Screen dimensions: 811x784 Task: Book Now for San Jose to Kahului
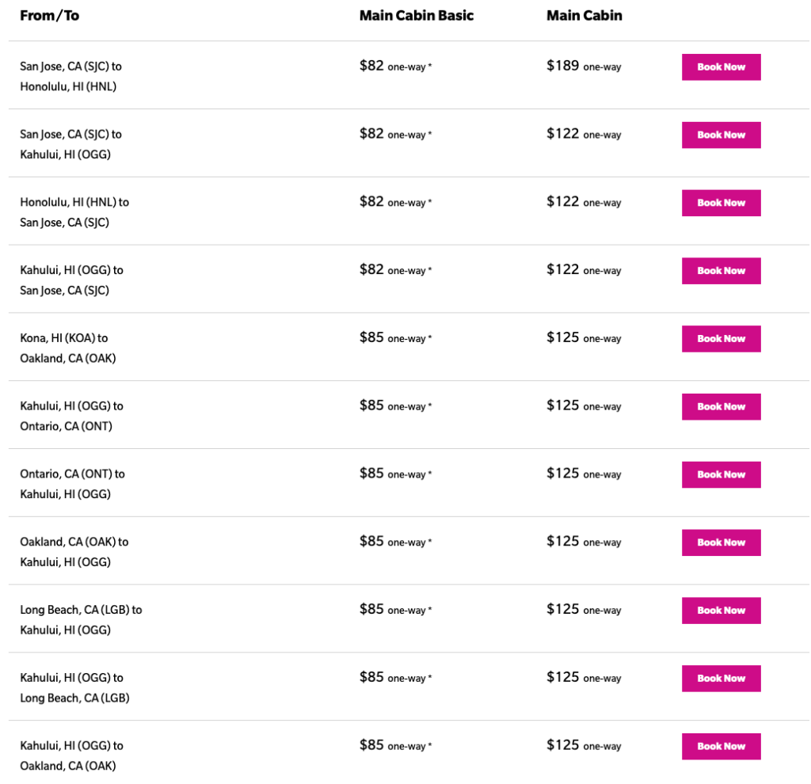721,135
